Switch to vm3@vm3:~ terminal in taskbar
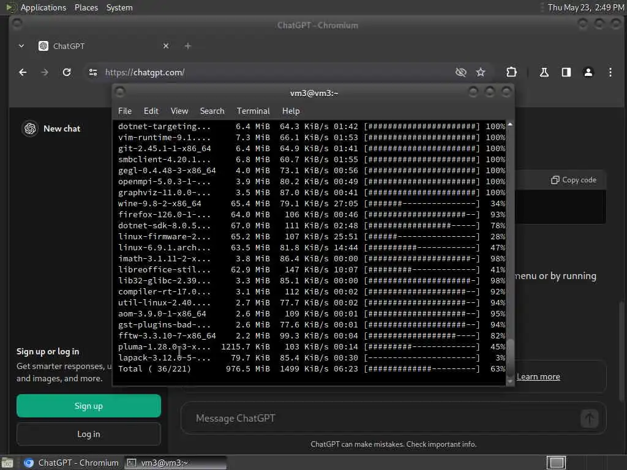This screenshot has width=627, height=470. click(x=175, y=463)
